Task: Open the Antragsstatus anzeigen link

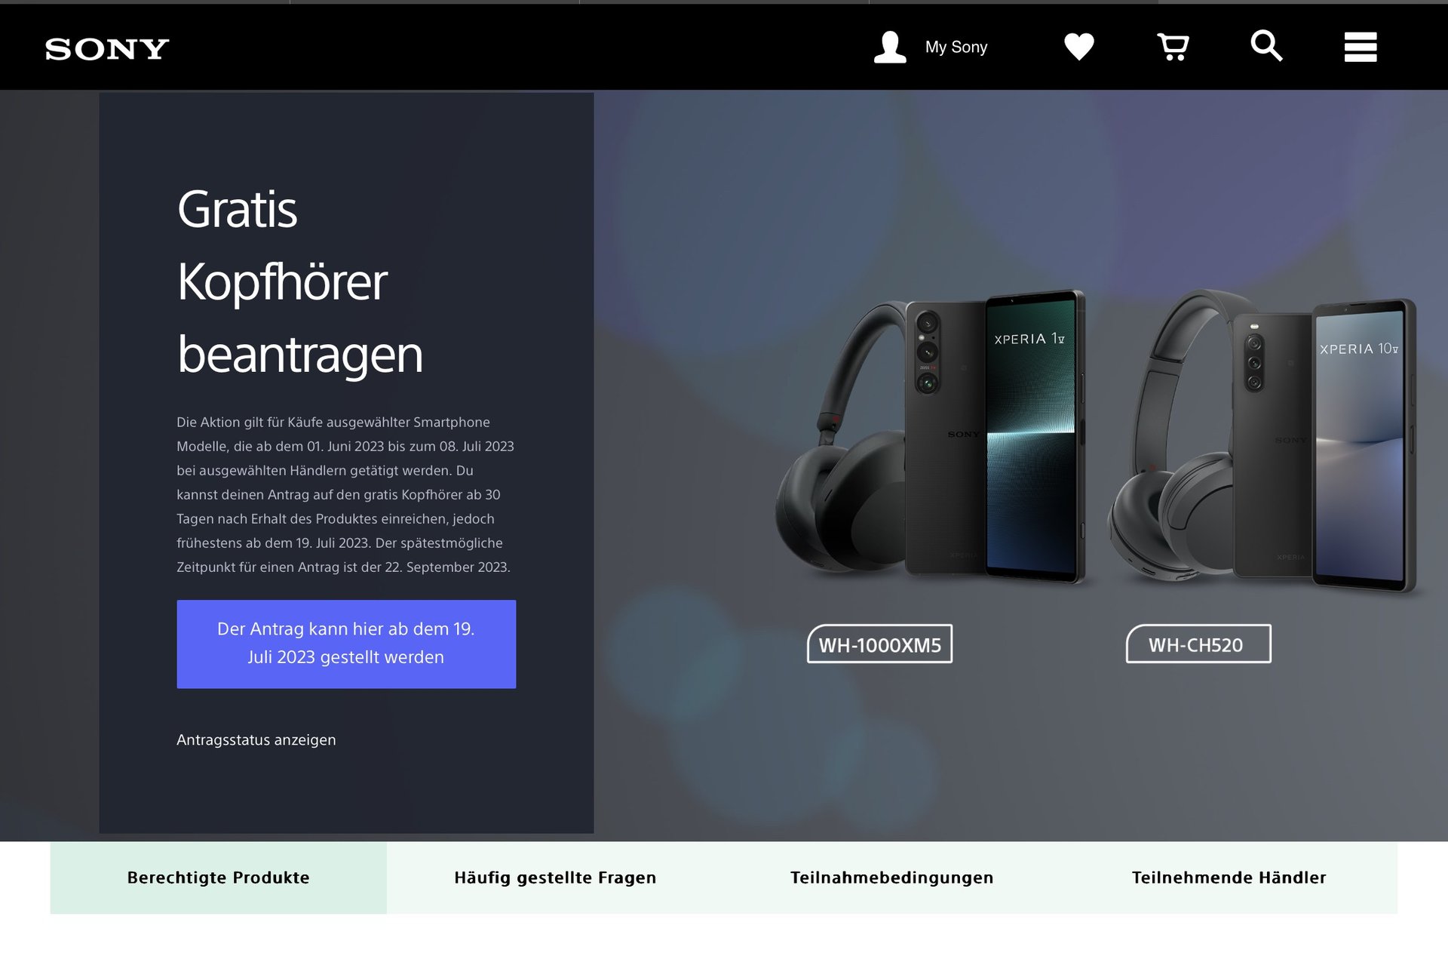Action: (256, 739)
